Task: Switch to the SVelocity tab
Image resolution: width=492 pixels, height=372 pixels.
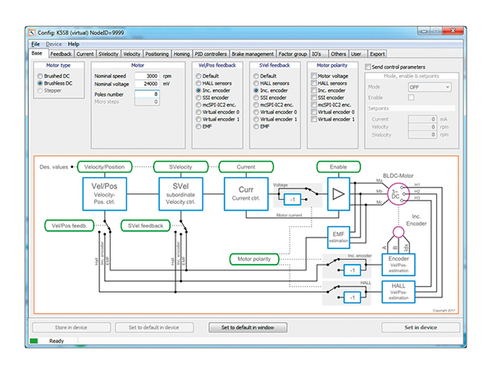Action: pyautogui.click(x=108, y=54)
